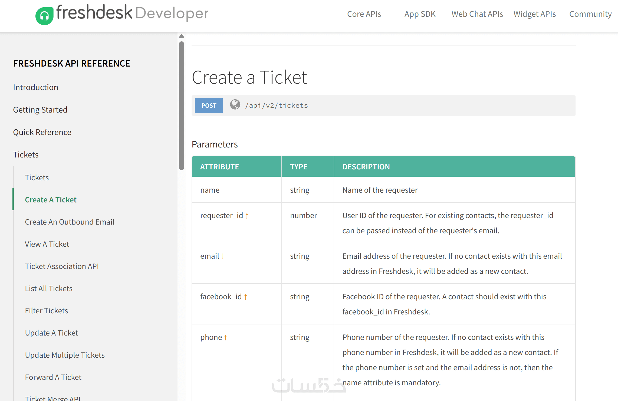Click the /api/v2/tickets endpoint path
Screen dimensions: 618x401
click(276, 106)
